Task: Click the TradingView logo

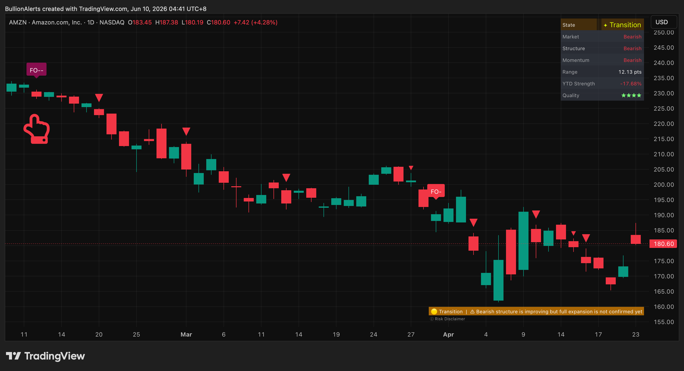Action: pos(45,356)
